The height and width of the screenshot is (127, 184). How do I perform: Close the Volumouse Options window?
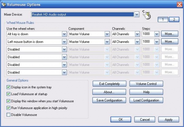pyautogui.click(x=179, y=5)
